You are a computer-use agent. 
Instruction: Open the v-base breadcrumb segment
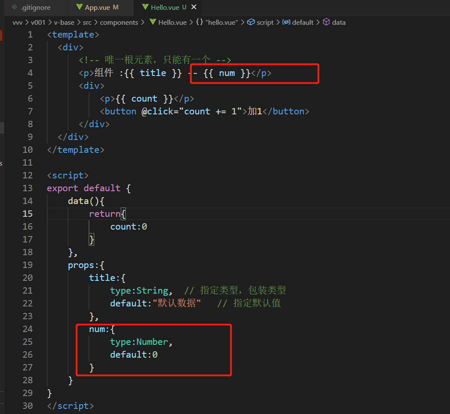tap(64, 22)
